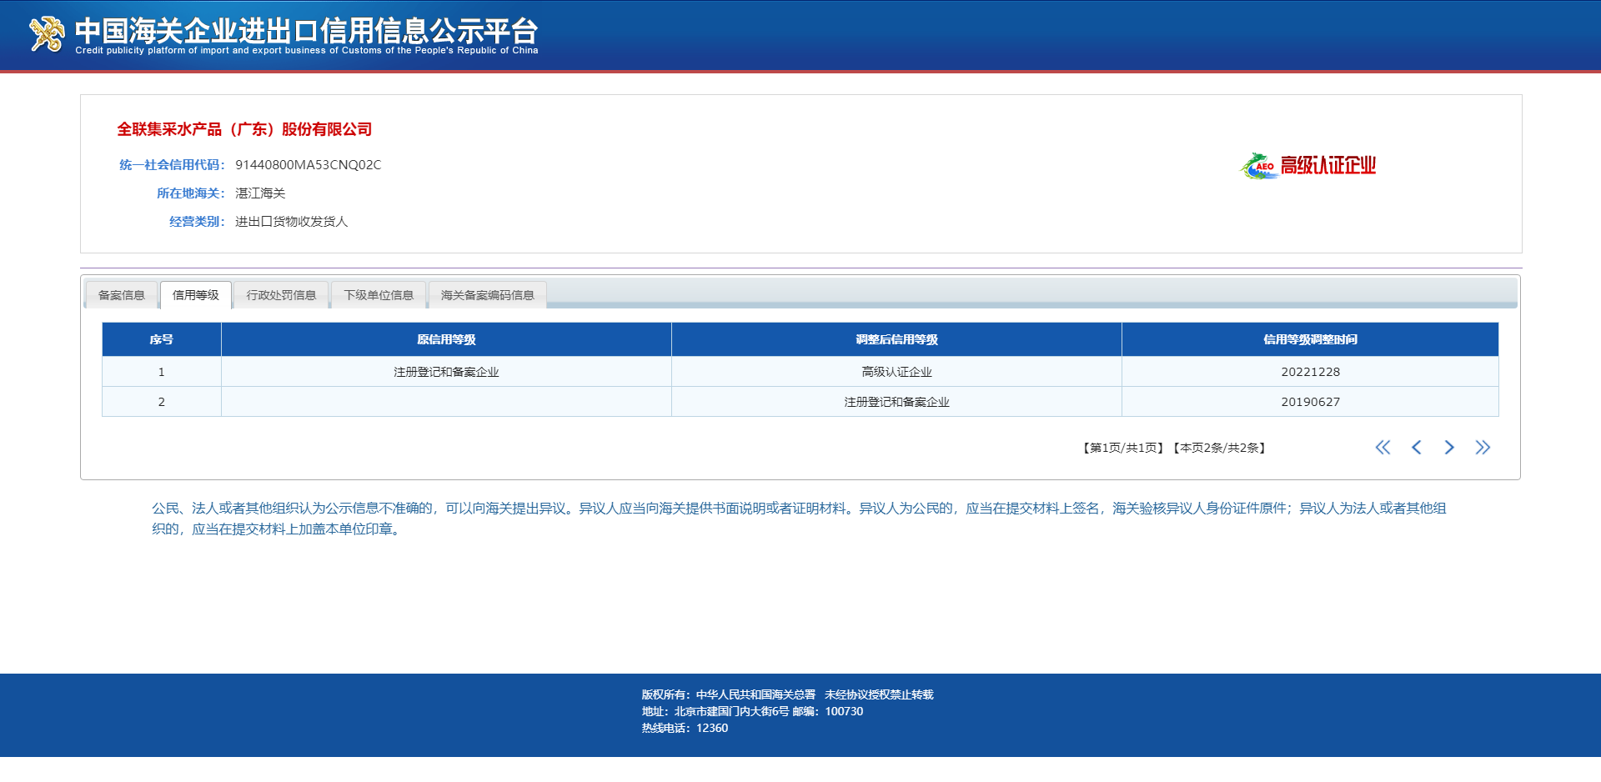
Task: Click the 信用等级 tab
Action: (x=196, y=294)
